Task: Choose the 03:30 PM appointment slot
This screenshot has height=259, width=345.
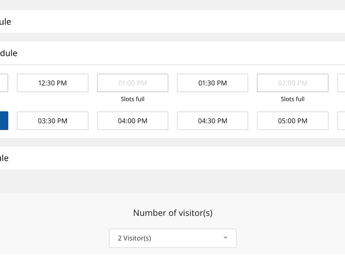Action: (x=53, y=121)
